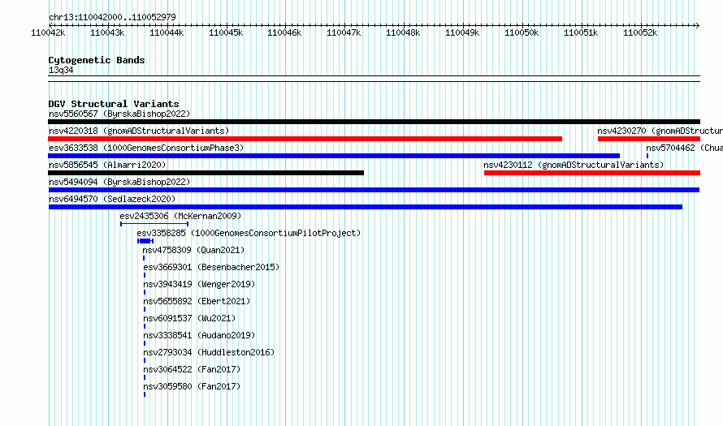Select the nsv6091537 (Wu2021) label
Viewport: 723px width, 426px height.
tap(189, 318)
